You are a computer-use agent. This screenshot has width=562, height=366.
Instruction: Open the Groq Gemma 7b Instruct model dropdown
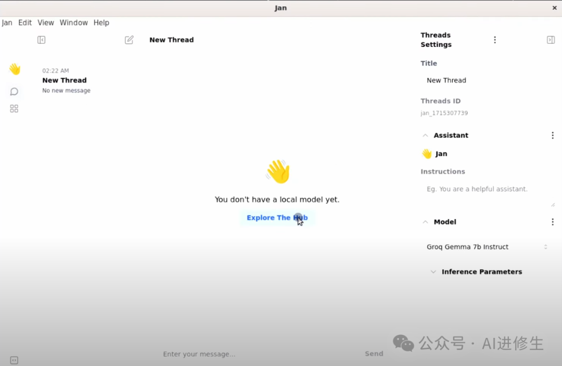click(x=487, y=247)
